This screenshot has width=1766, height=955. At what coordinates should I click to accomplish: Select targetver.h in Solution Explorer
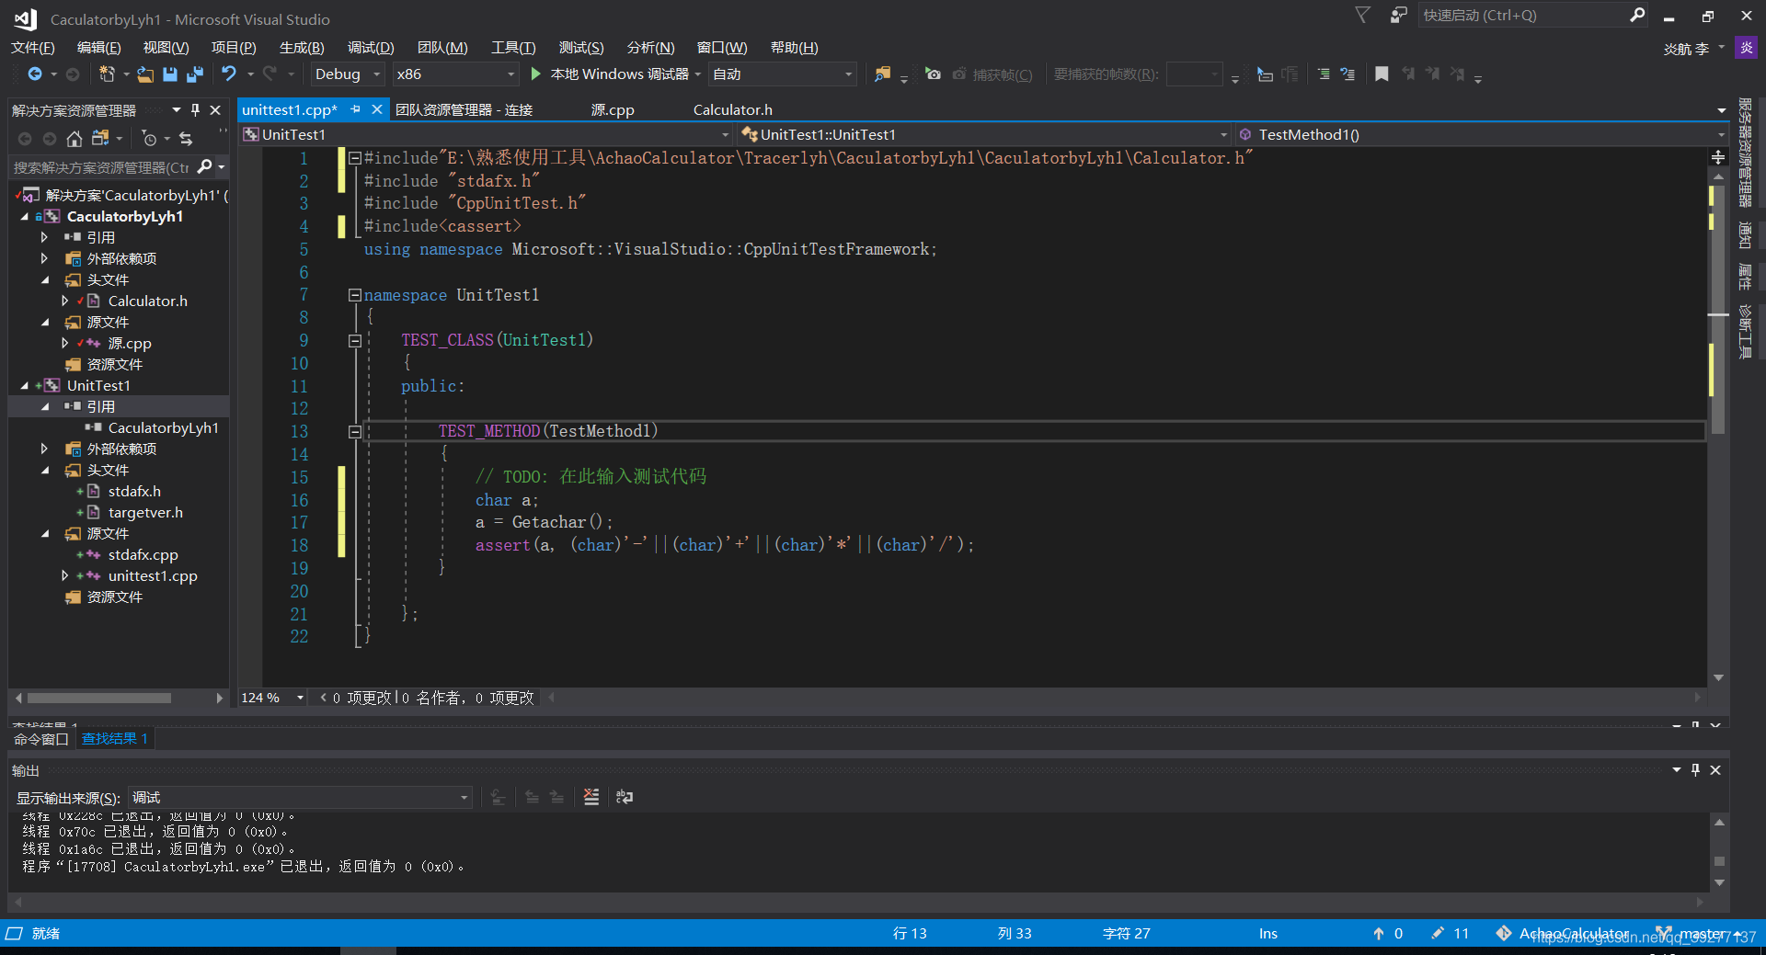[145, 512]
